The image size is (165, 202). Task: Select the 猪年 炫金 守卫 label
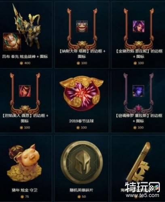point(25,190)
